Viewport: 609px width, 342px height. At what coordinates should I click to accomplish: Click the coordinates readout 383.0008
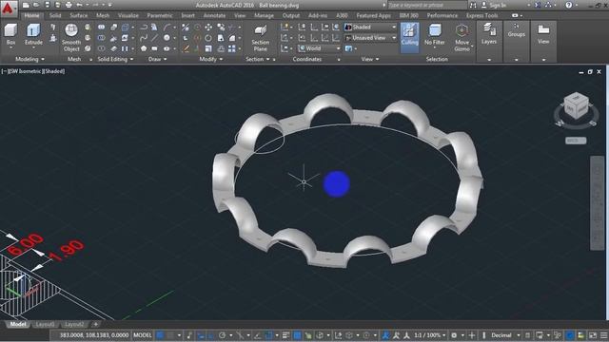coord(94,335)
